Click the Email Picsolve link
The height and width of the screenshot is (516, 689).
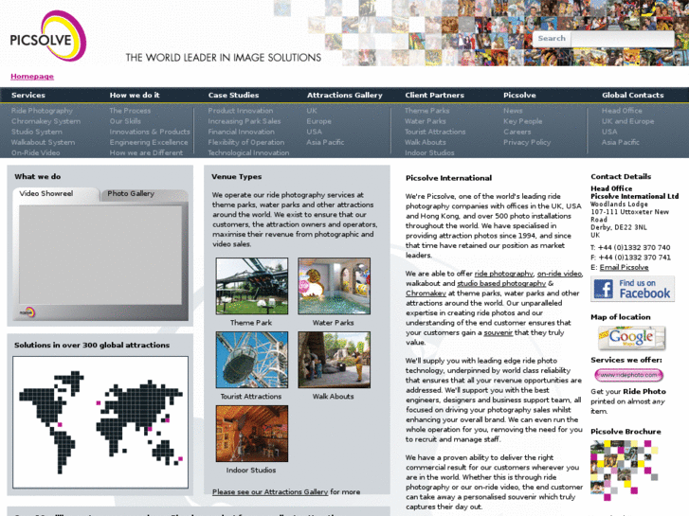click(x=624, y=267)
